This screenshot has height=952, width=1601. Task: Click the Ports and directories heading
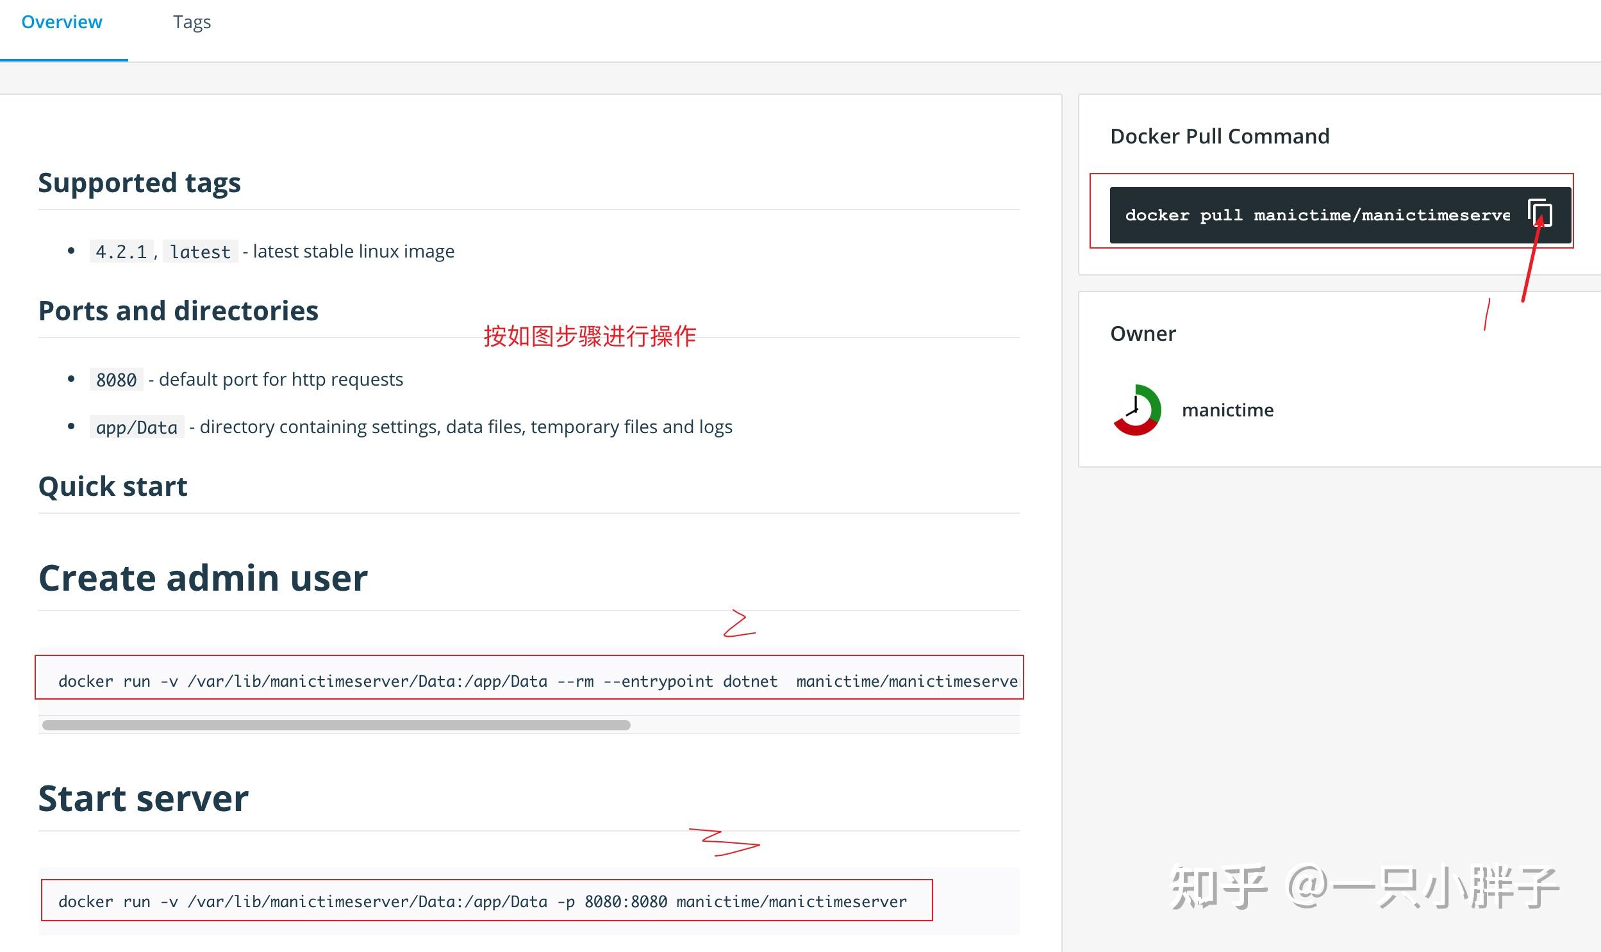point(178,310)
